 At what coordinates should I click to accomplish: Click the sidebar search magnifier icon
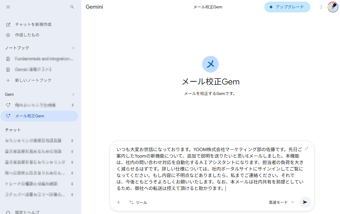point(72,7)
